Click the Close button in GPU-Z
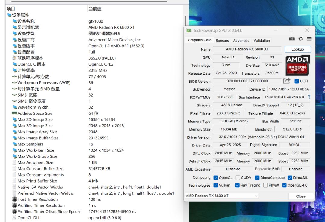This screenshot has height=222, width=325. pyautogui.click(x=301, y=196)
